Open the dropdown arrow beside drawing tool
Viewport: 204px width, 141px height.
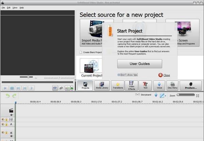point(166,96)
